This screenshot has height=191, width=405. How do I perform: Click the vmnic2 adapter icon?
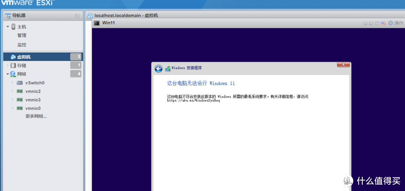coord(19,91)
